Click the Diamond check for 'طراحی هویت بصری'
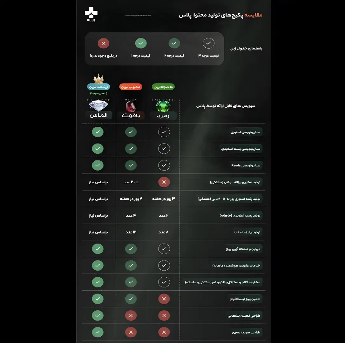The width and height of the screenshot is (345, 343). pos(98,333)
